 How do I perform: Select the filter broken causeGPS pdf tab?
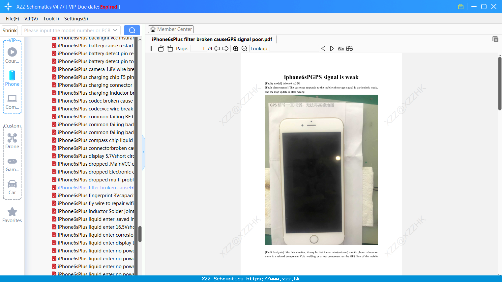212,39
